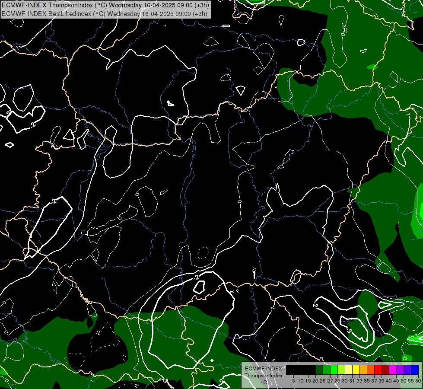Screen dimensions: 423x389
Task: Select the indigo legend swatch (50-55)
Action: (407, 370)
